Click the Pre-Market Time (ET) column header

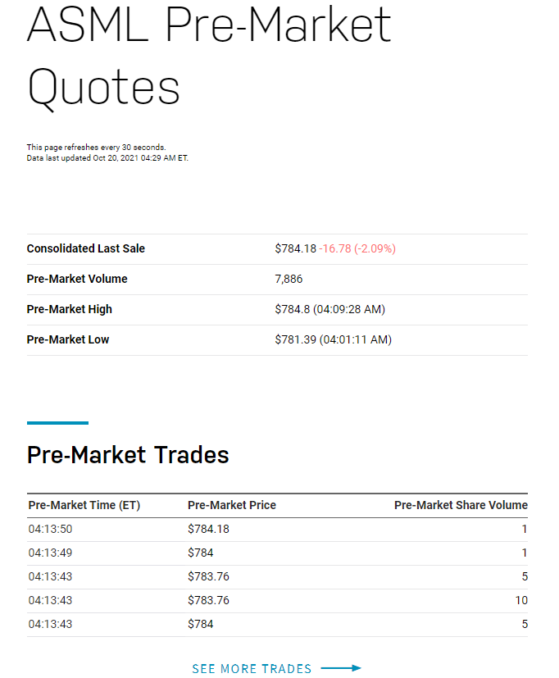(x=84, y=505)
